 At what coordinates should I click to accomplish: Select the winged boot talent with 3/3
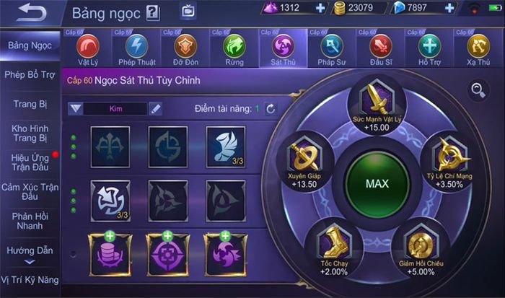pos(226,147)
